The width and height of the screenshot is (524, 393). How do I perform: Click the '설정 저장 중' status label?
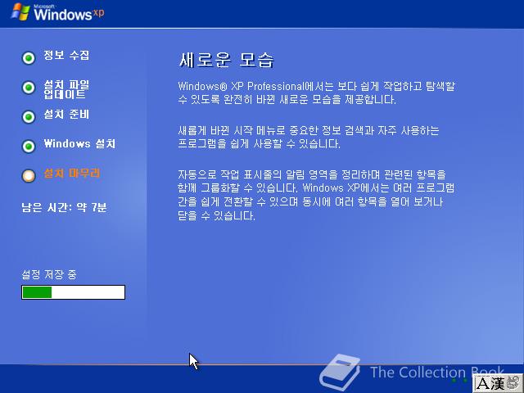49,275
